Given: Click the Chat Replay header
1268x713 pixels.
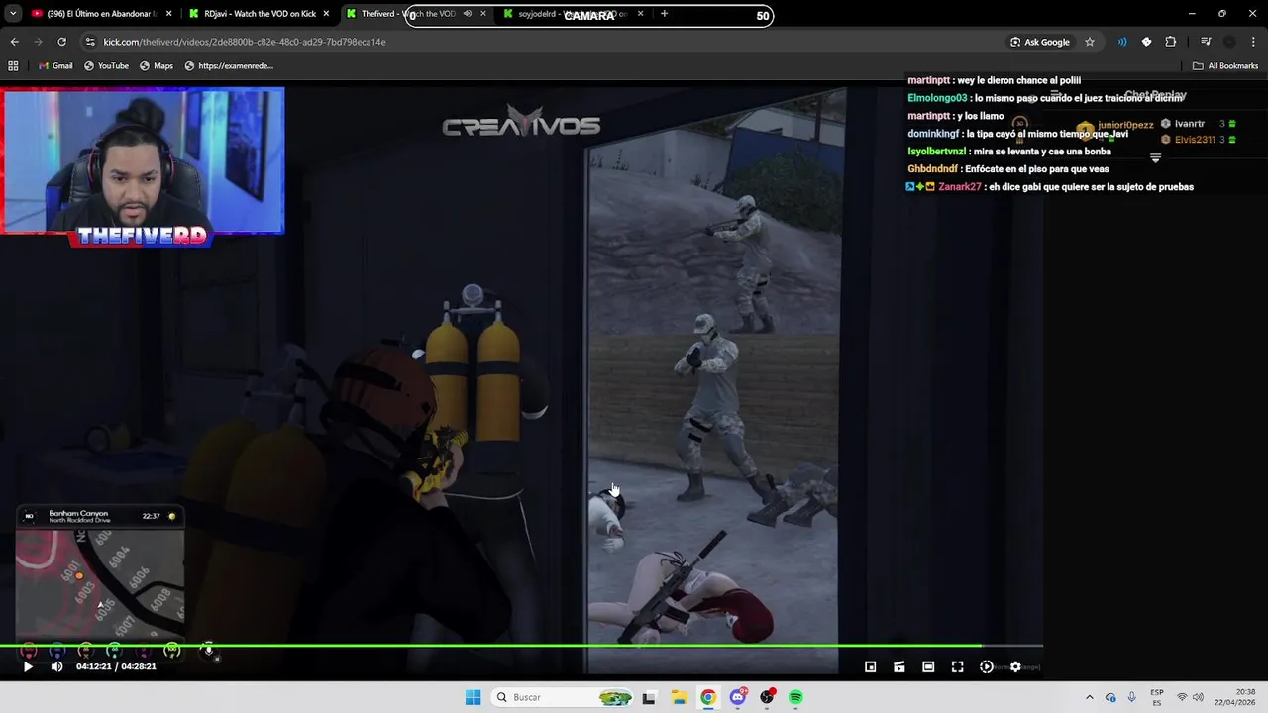Looking at the screenshot, I should tap(1155, 95).
